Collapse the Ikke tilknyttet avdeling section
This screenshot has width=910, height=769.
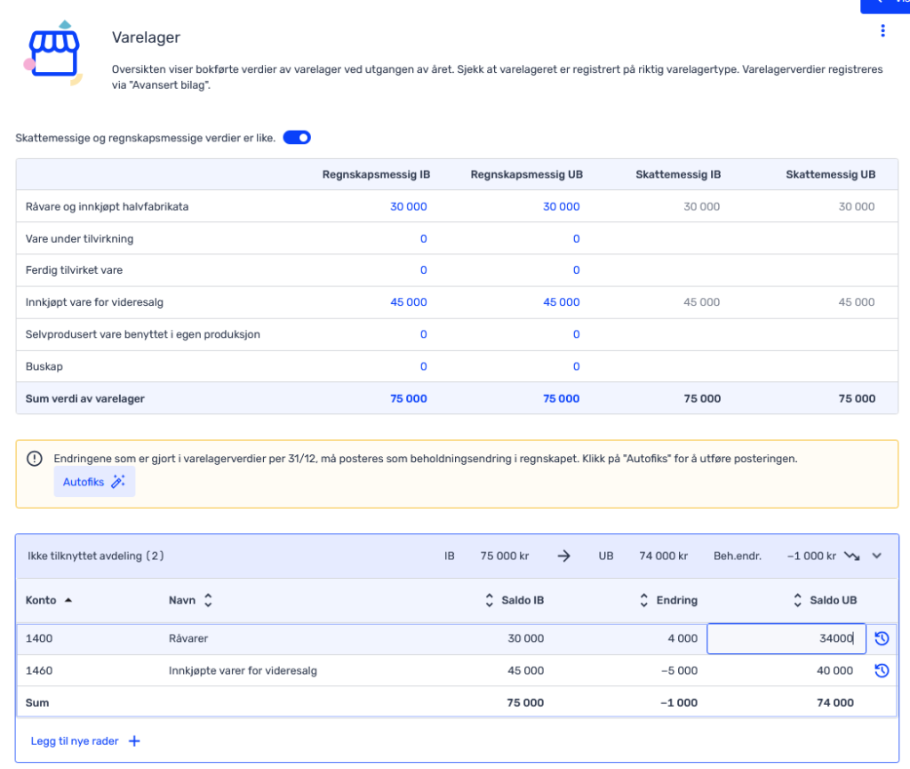[877, 556]
